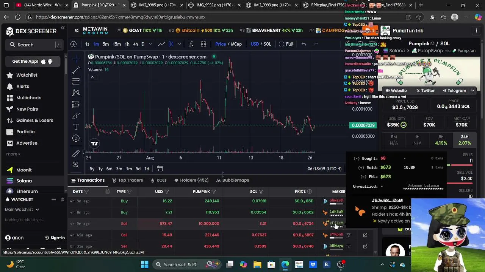Open the Top Traders tab
Image resolution: width=485 pixels, height=272 pixels.
point(128,180)
